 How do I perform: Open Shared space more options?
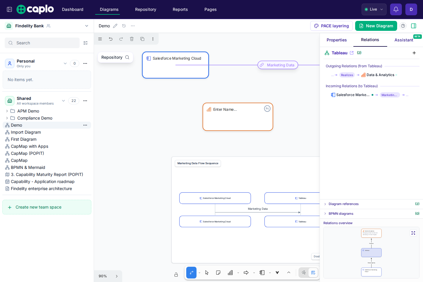[x=85, y=100]
